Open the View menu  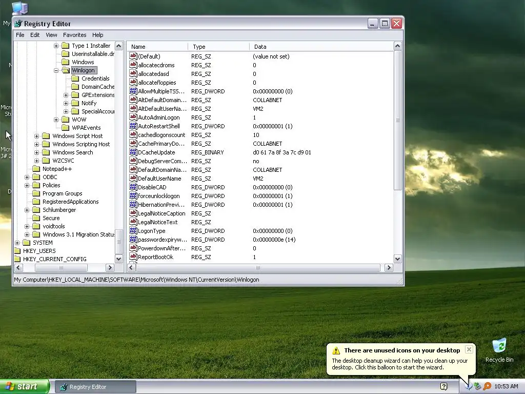pyautogui.click(x=51, y=35)
